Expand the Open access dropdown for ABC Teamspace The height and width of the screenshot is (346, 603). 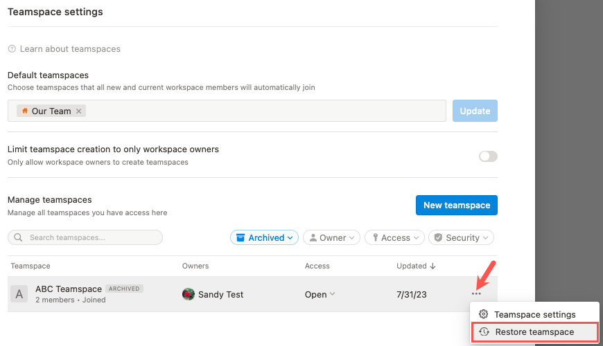coord(320,295)
